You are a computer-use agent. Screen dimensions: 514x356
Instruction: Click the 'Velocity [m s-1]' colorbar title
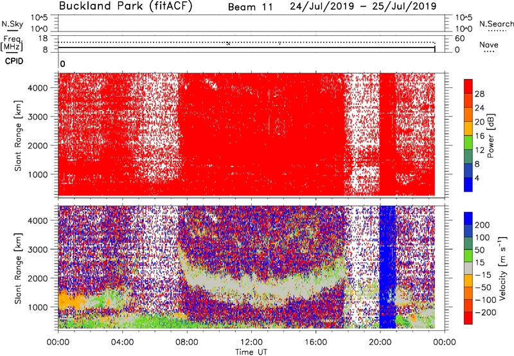click(x=502, y=268)
